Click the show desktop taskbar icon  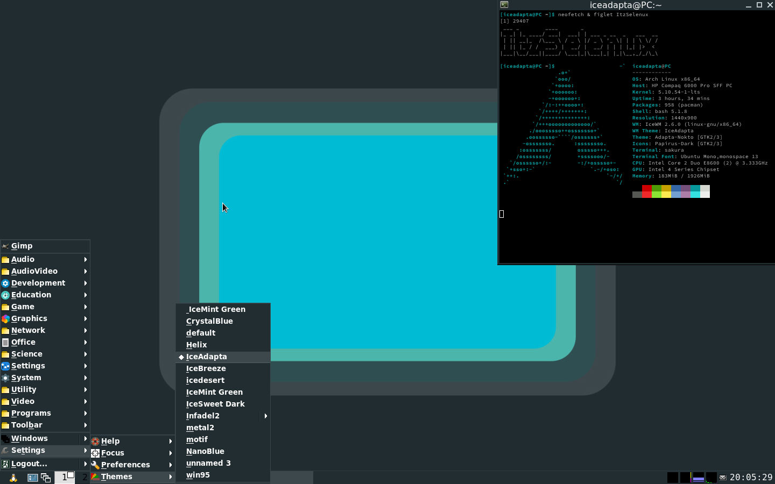point(33,478)
